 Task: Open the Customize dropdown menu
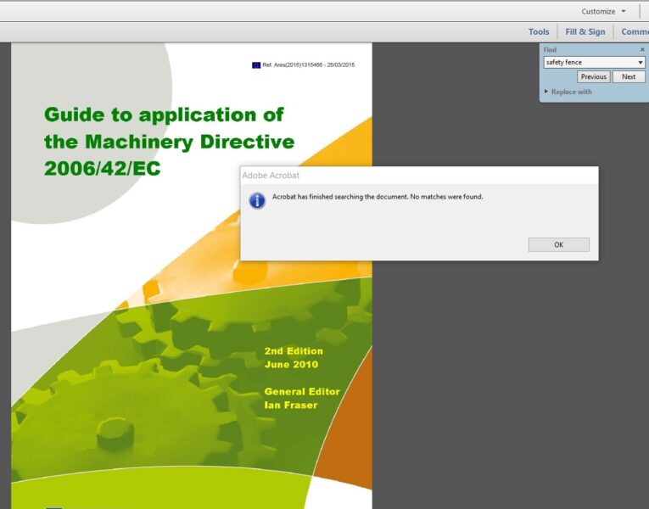(x=603, y=12)
